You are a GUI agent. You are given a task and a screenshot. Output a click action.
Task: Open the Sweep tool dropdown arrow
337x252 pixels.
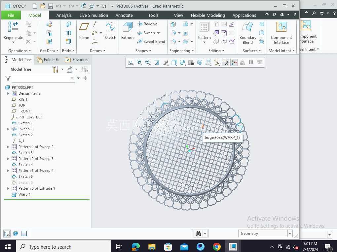(158, 33)
